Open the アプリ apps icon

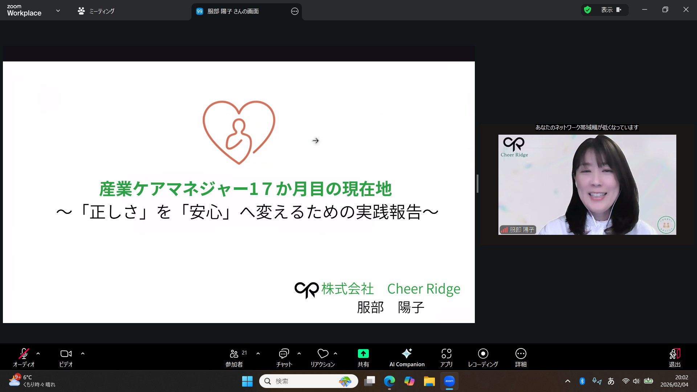point(446,354)
